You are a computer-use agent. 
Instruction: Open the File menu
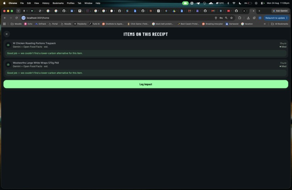click(x=22, y=3)
